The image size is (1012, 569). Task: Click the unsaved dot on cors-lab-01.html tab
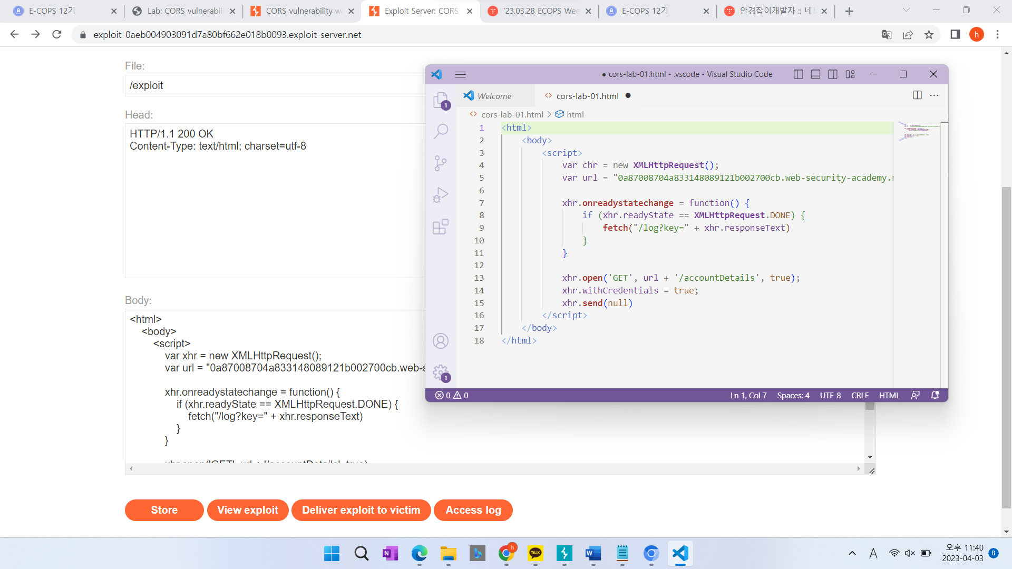[x=628, y=96]
